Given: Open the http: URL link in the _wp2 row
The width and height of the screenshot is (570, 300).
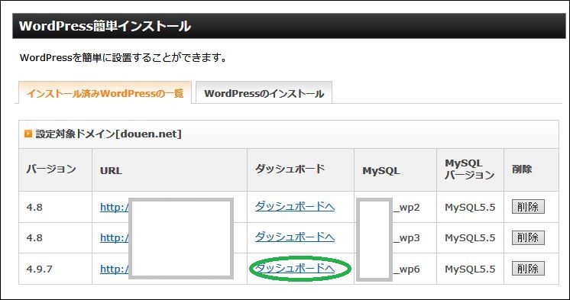Looking at the screenshot, I should pos(115,207).
